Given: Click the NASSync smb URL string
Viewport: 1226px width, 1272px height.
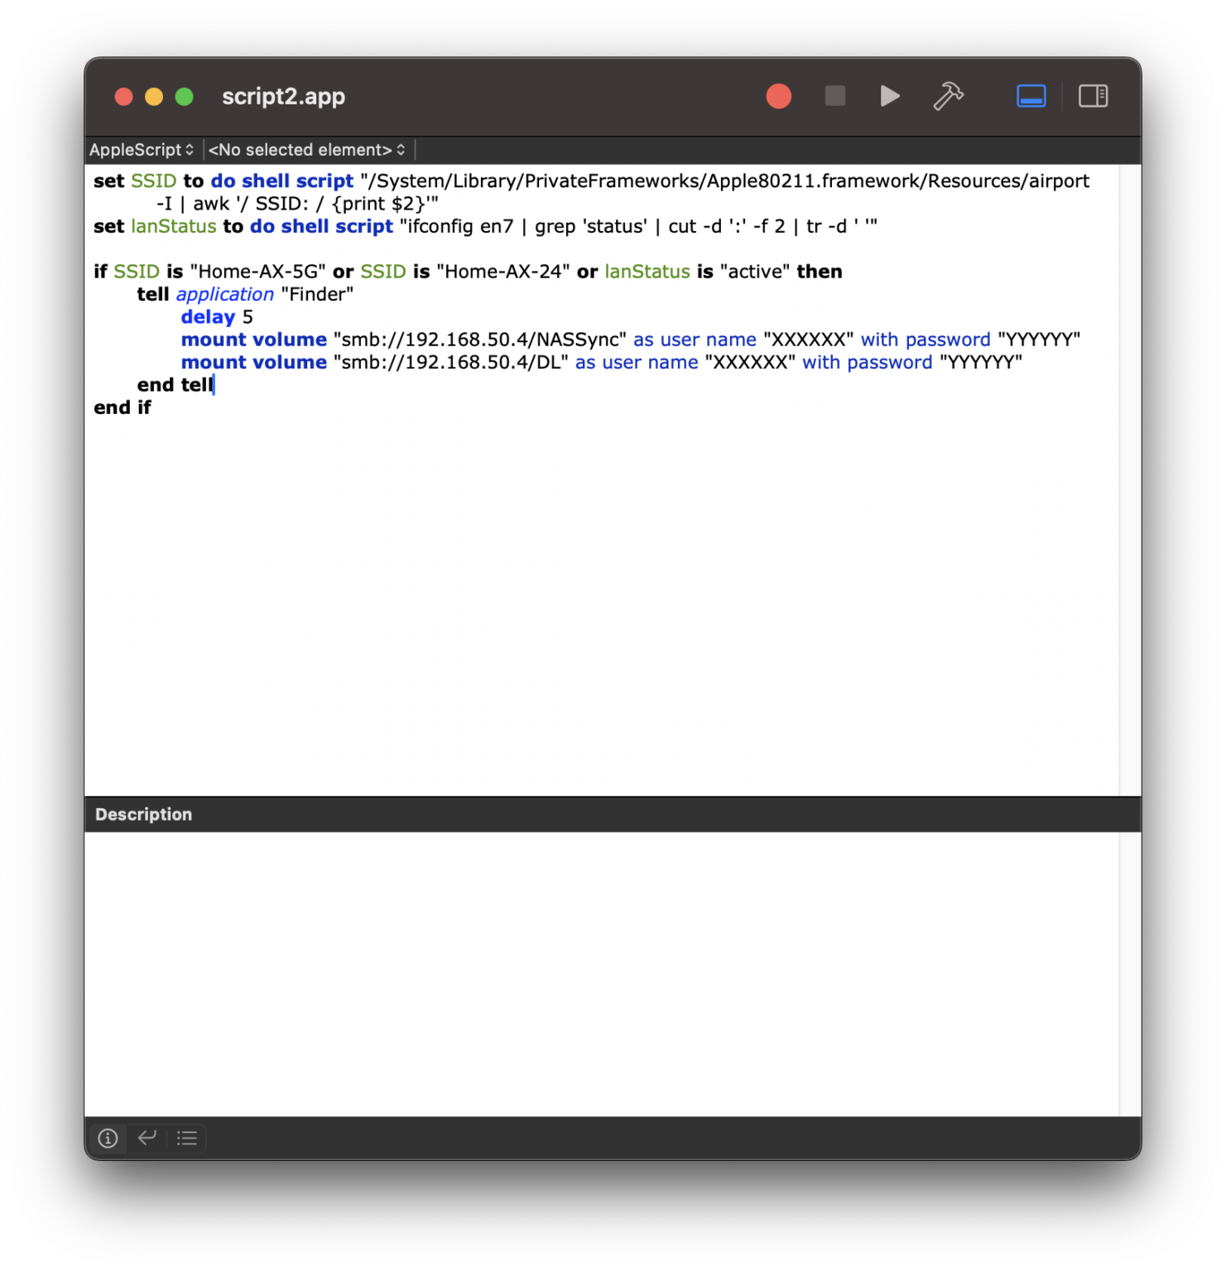Looking at the screenshot, I should pyautogui.click(x=480, y=340).
